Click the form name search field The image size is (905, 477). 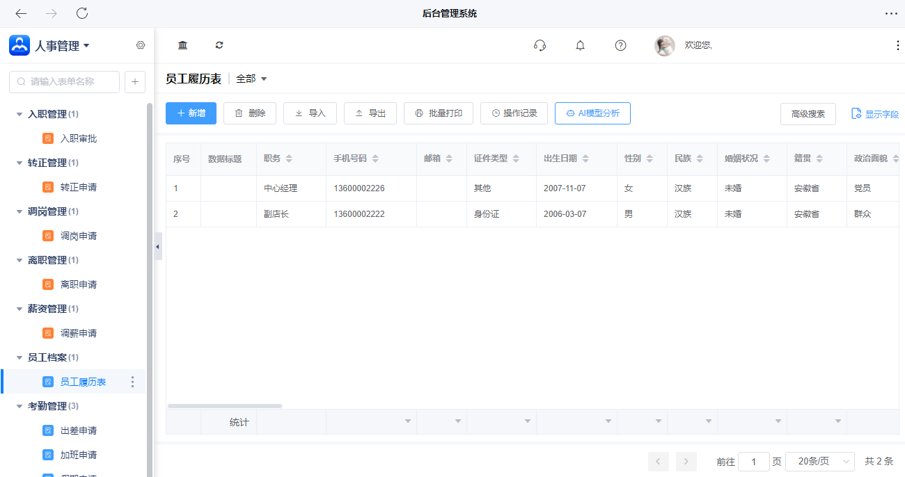click(66, 81)
